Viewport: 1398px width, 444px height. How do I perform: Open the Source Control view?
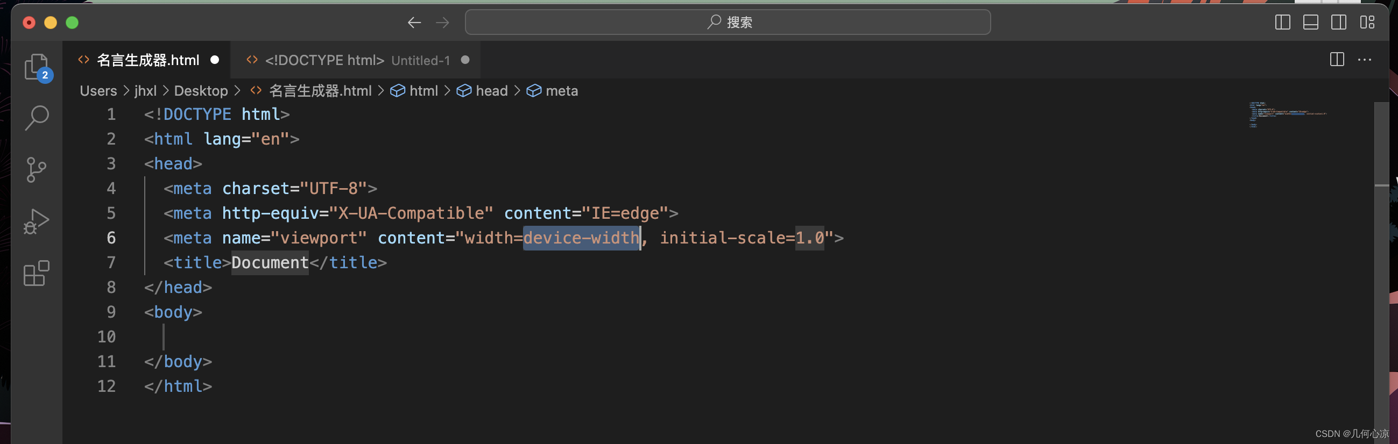37,170
